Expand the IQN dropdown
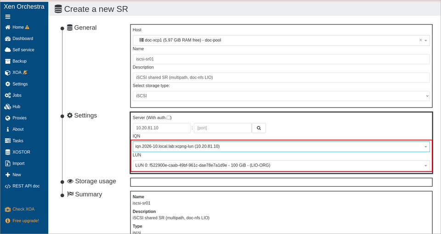441x234 pixels. [x=425, y=147]
